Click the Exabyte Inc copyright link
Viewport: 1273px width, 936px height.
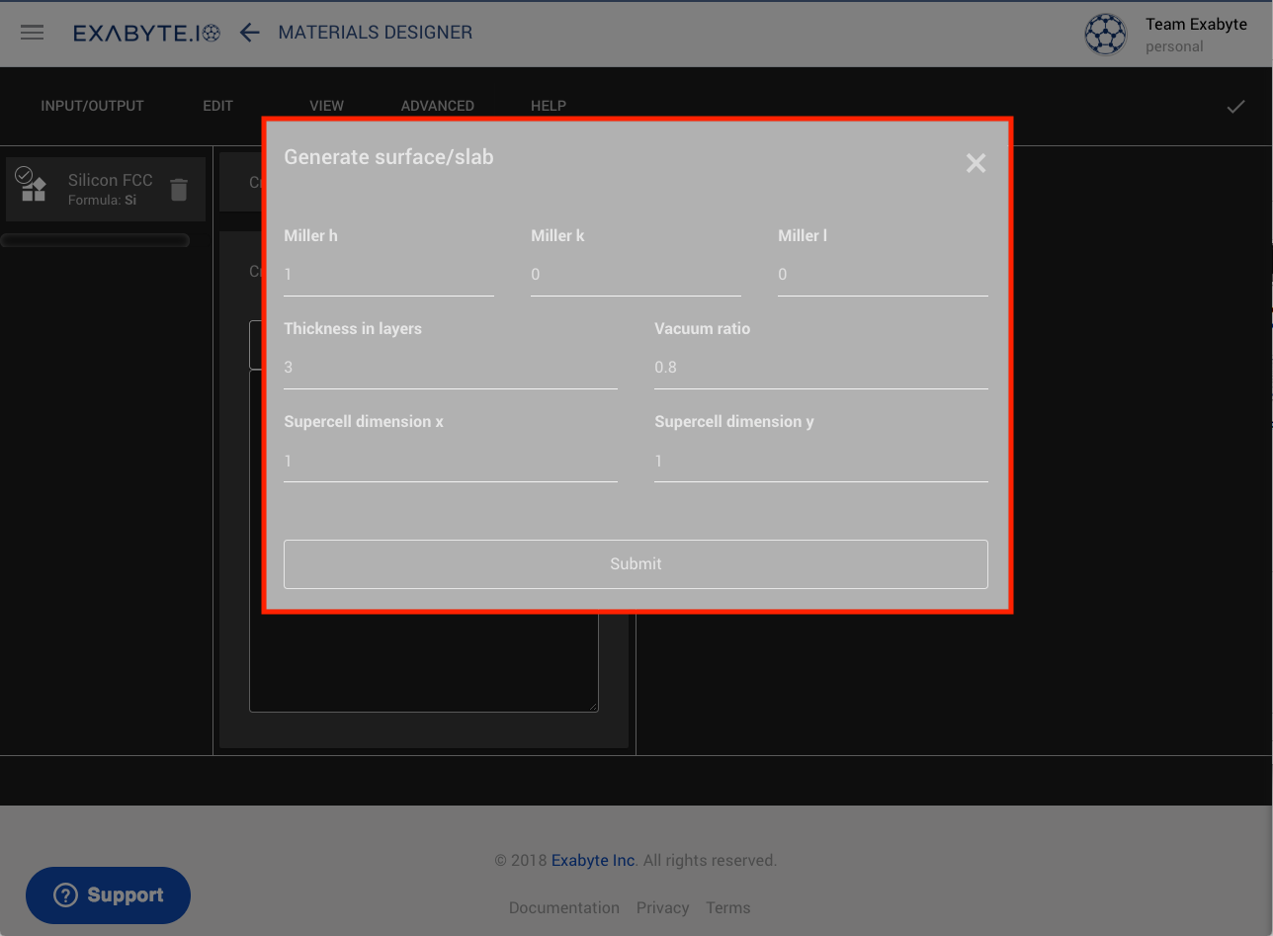[x=592, y=860]
